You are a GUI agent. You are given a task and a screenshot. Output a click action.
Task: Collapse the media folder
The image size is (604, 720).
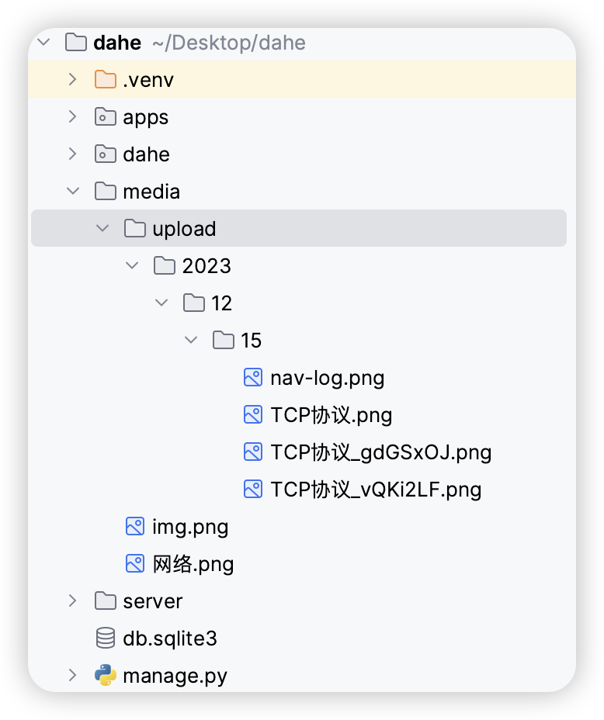pyautogui.click(x=72, y=191)
